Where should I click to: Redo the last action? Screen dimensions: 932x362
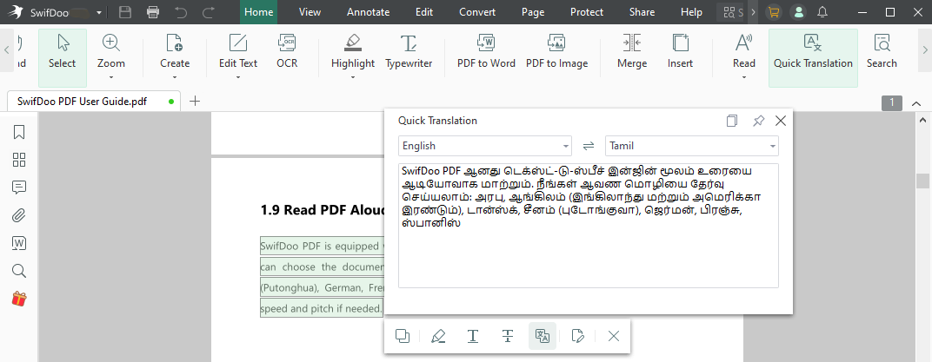click(208, 12)
